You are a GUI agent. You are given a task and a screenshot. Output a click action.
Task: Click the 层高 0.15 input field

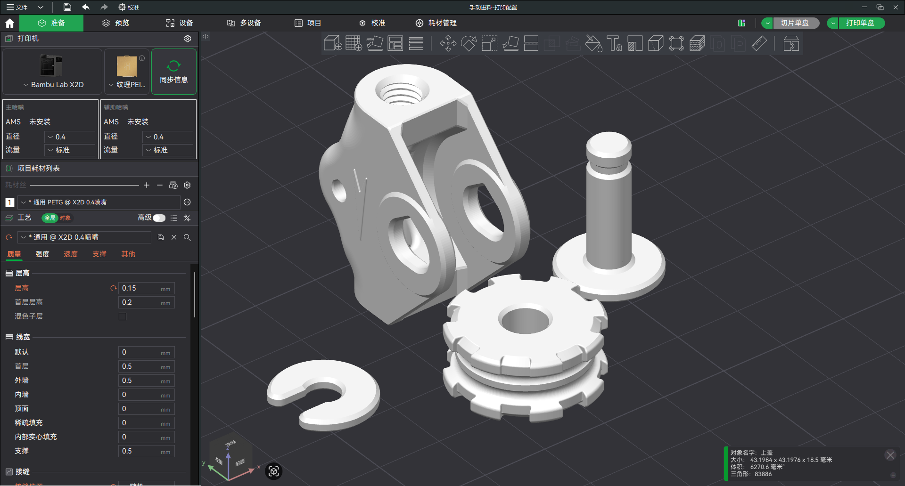point(146,288)
